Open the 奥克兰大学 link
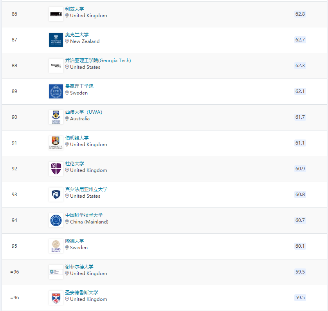Viewport: 328px width, 311px height. click(77, 35)
